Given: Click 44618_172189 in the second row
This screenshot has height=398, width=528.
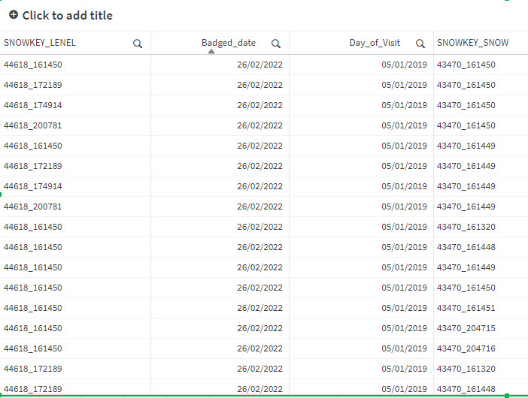Looking at the screenshot, I should click(33, 85).
